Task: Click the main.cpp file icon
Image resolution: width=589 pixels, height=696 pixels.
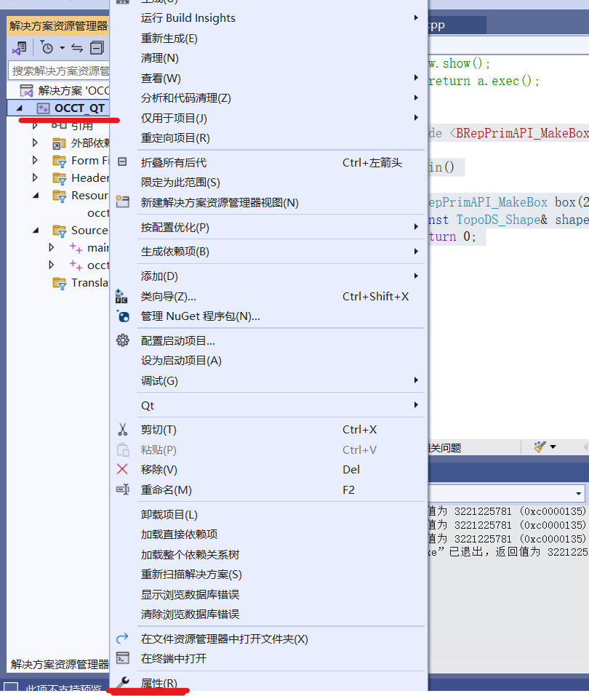Action: coord(76,248)
